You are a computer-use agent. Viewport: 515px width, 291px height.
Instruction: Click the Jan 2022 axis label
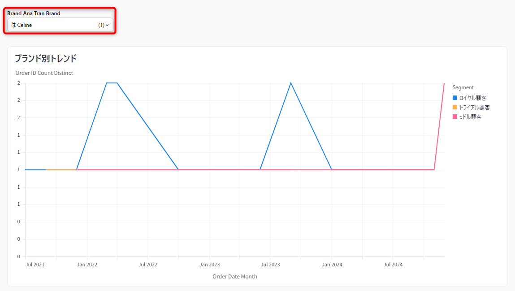[87, 265]
